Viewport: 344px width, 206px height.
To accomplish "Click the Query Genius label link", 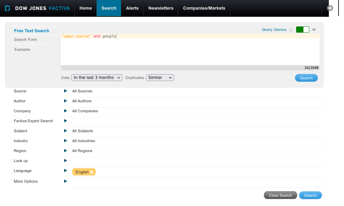I will click(274, 30).
